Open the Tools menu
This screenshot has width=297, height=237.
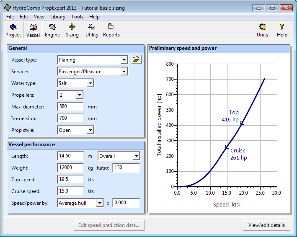coord(77,17)
